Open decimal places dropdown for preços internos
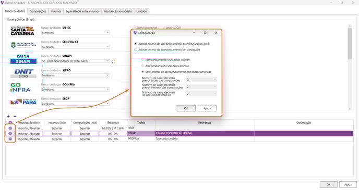Image resolution: width=359 pixels, height=190 pixels. (x=201, y=86)
